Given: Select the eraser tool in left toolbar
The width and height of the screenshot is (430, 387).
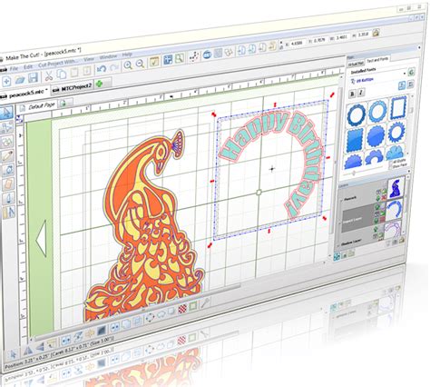Looking at the screenshot, I should [x=8, y=184].
